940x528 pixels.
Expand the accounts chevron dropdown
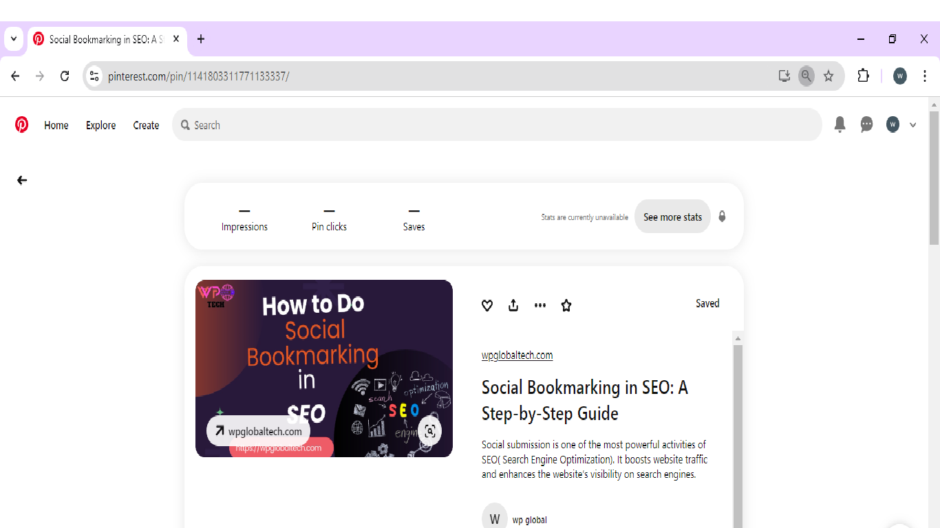tap(913, 125)
